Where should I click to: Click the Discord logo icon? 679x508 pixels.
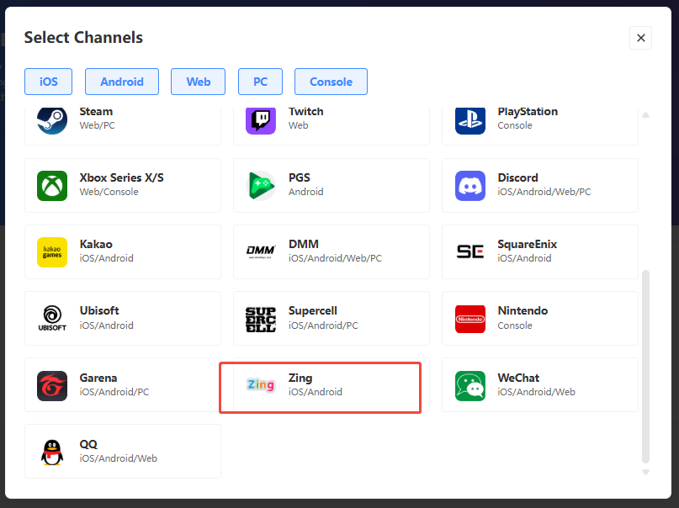point(470,186)
